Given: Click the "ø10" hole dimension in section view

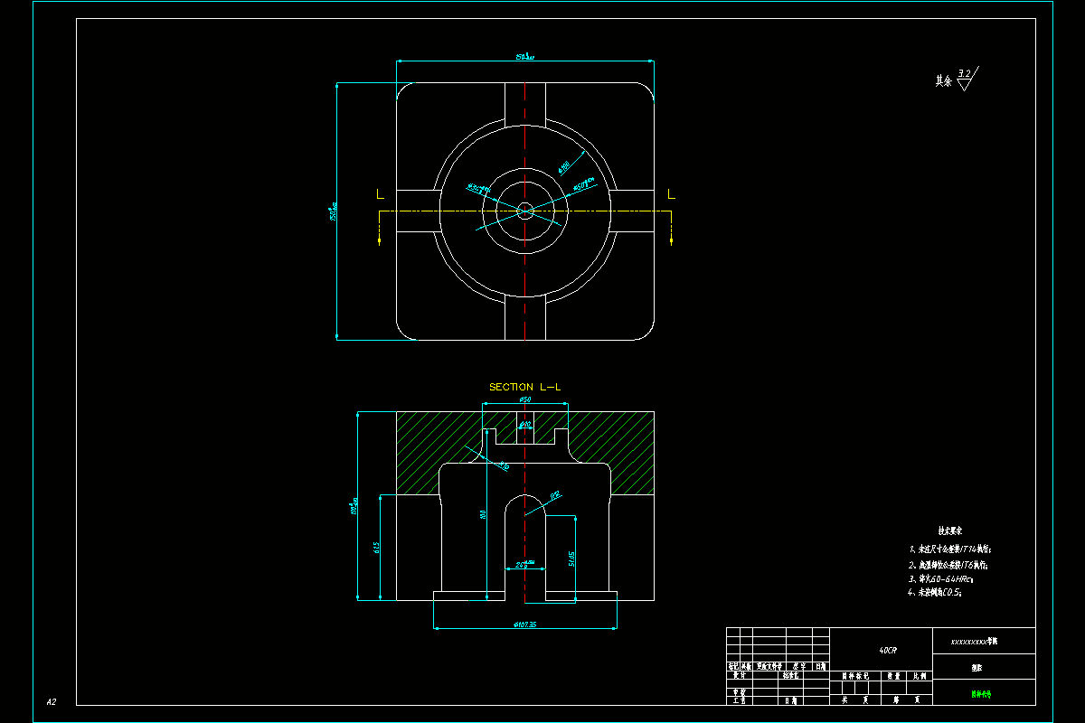Looking at the screenshot, I should [x=526, y=424].
